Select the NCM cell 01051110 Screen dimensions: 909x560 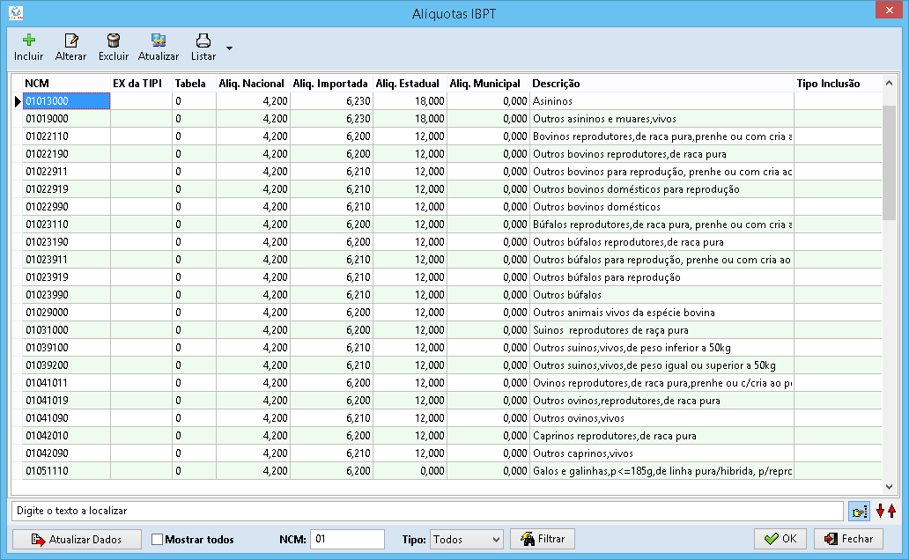pyautogui.click(x=66, y=471)
